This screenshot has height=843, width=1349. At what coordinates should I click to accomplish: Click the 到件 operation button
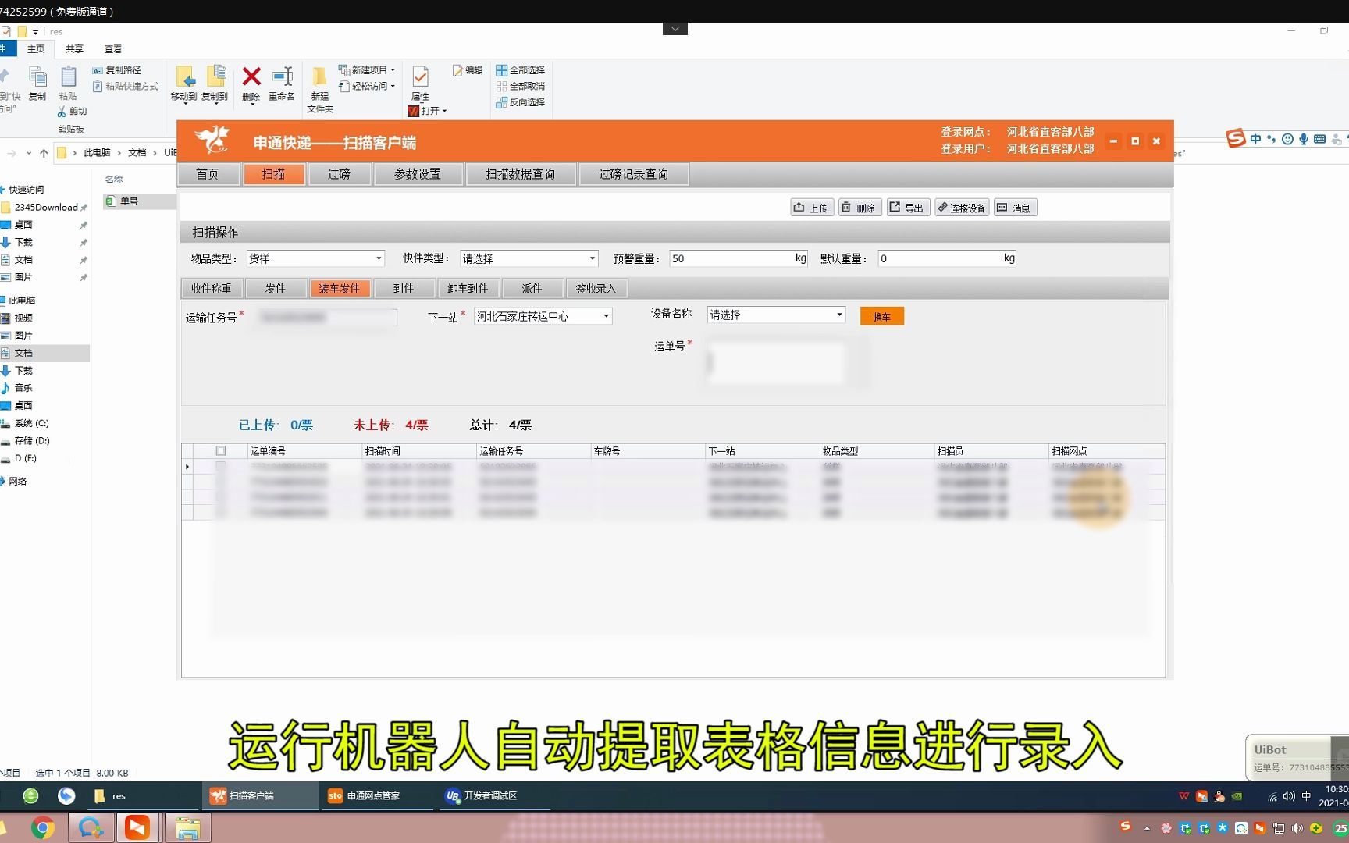pos(404,289)
